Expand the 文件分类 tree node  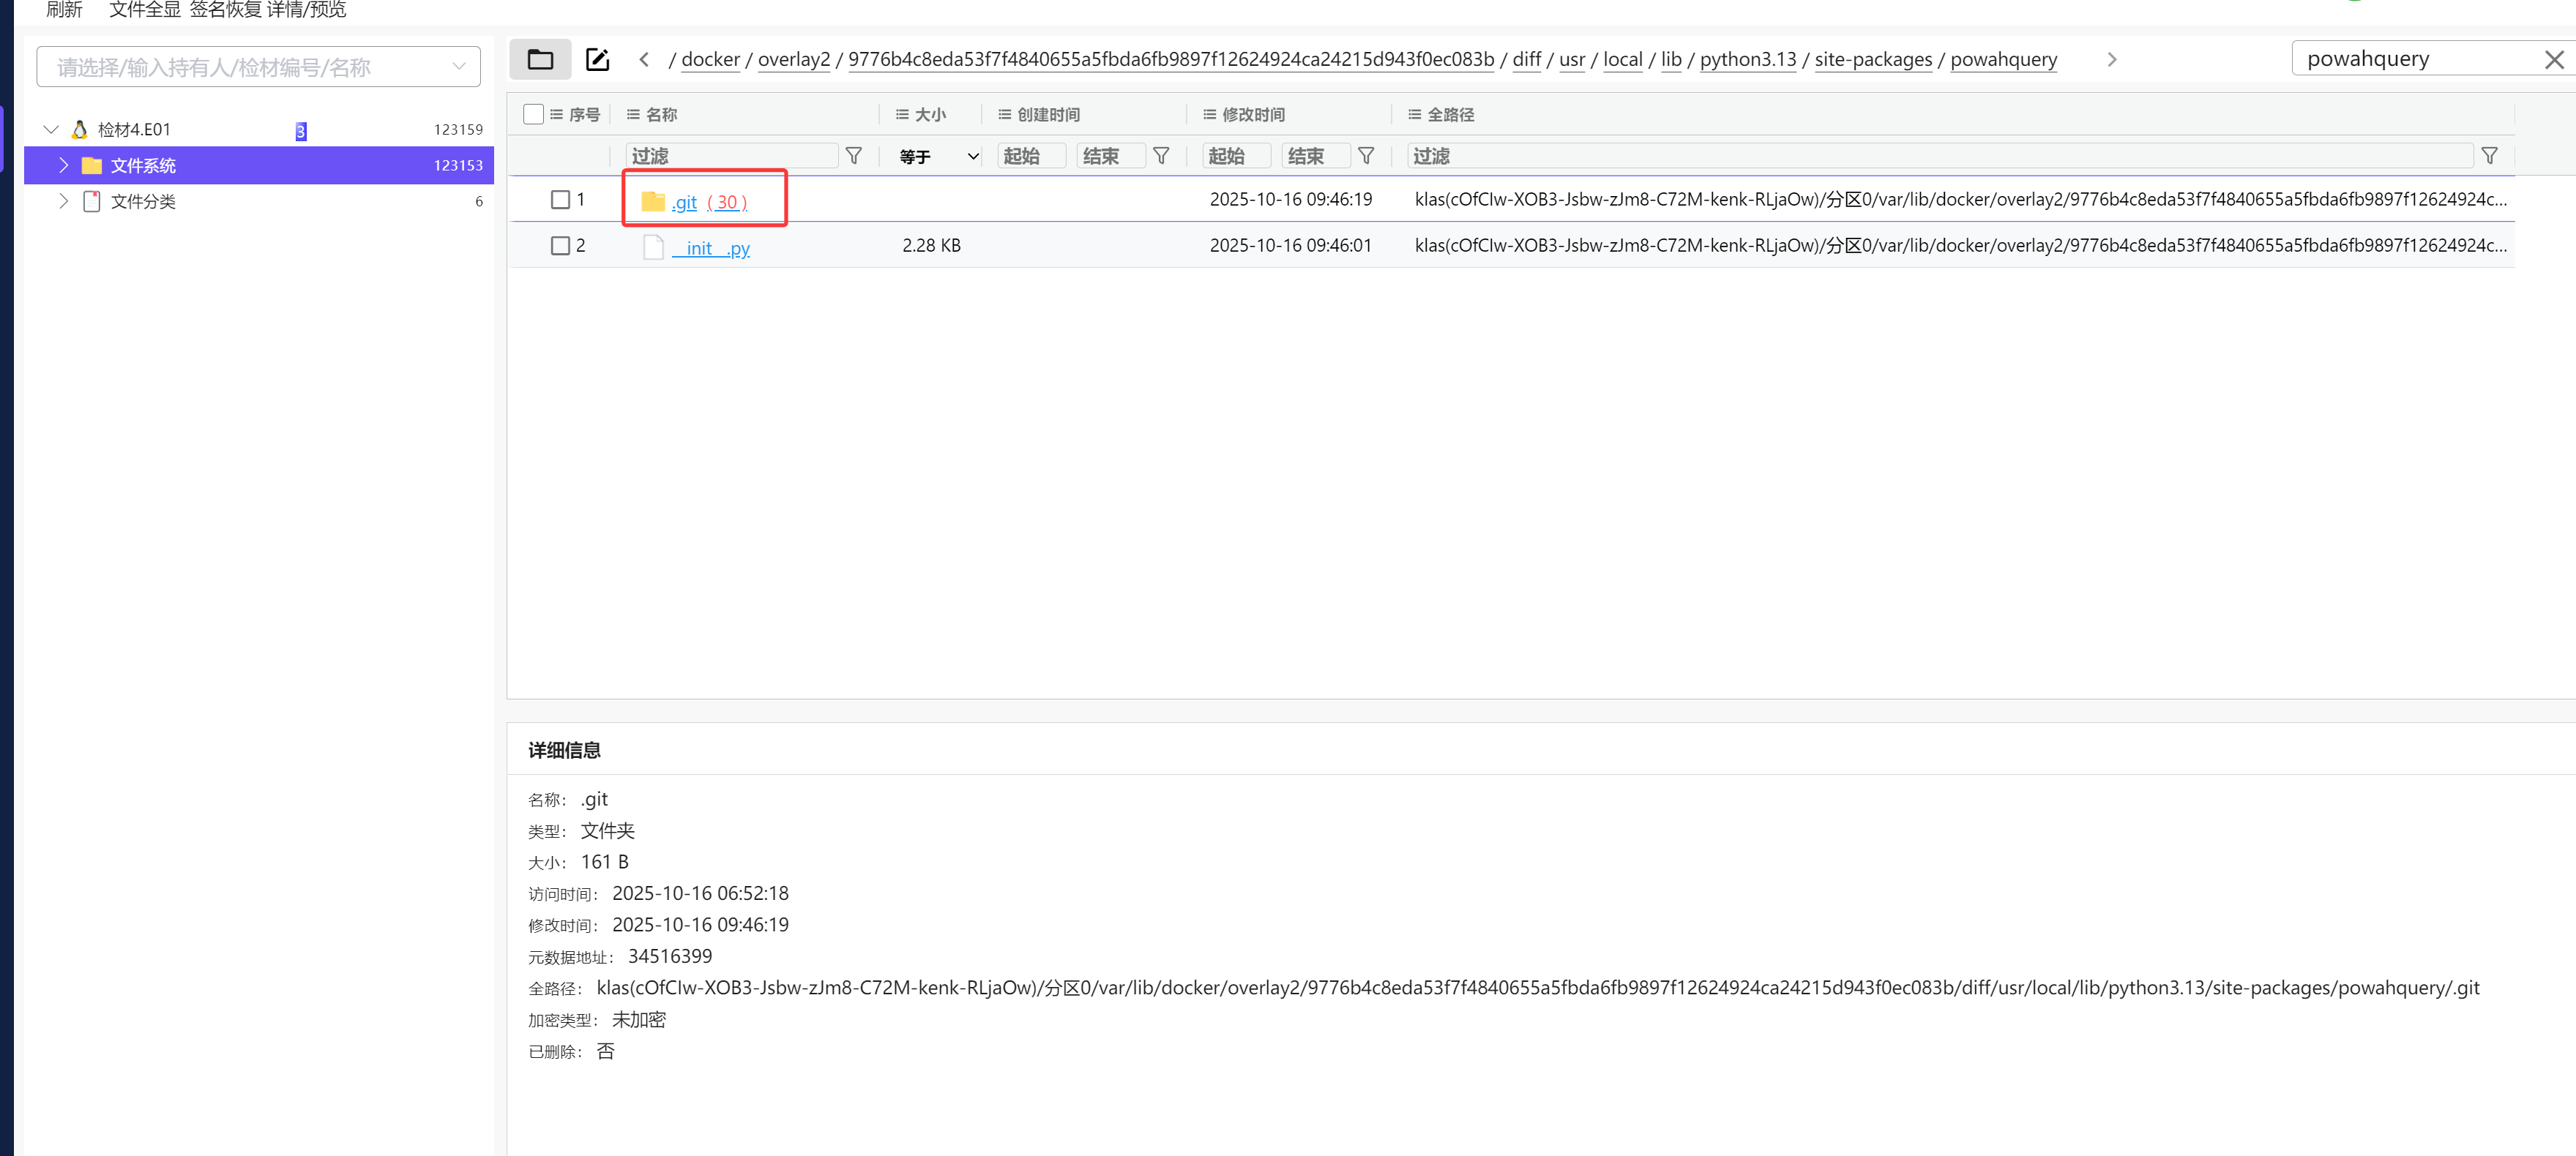point(64,202)
